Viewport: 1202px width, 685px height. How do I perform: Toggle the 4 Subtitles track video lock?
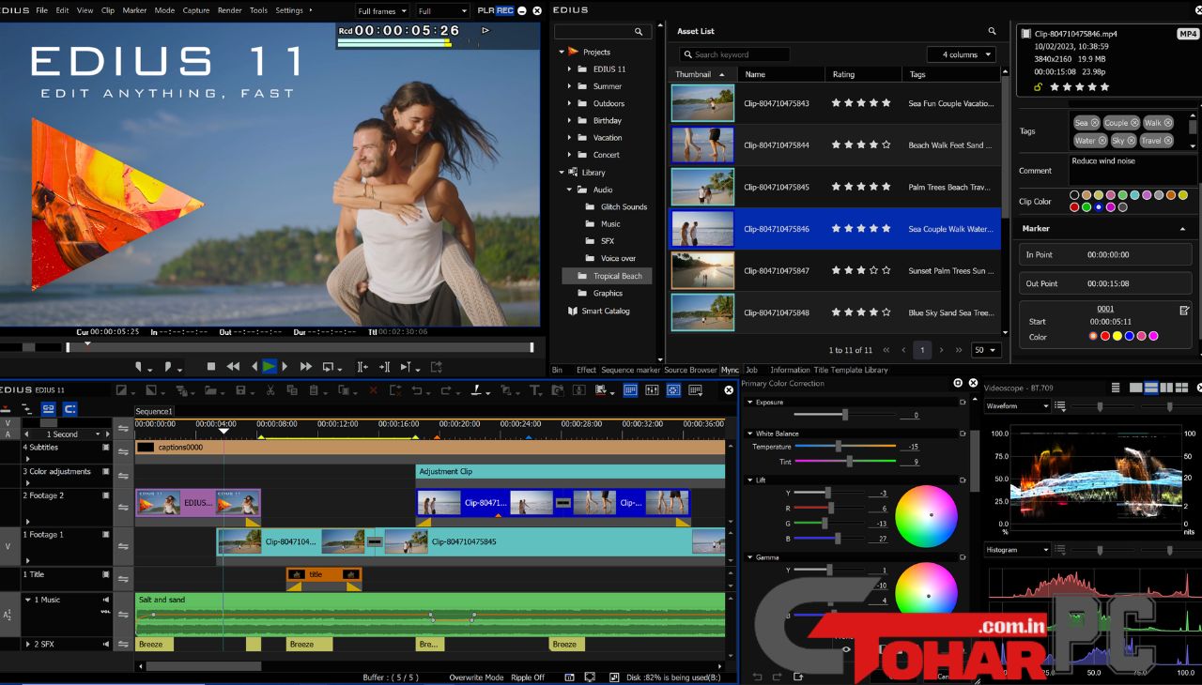(x=106, y=448)
